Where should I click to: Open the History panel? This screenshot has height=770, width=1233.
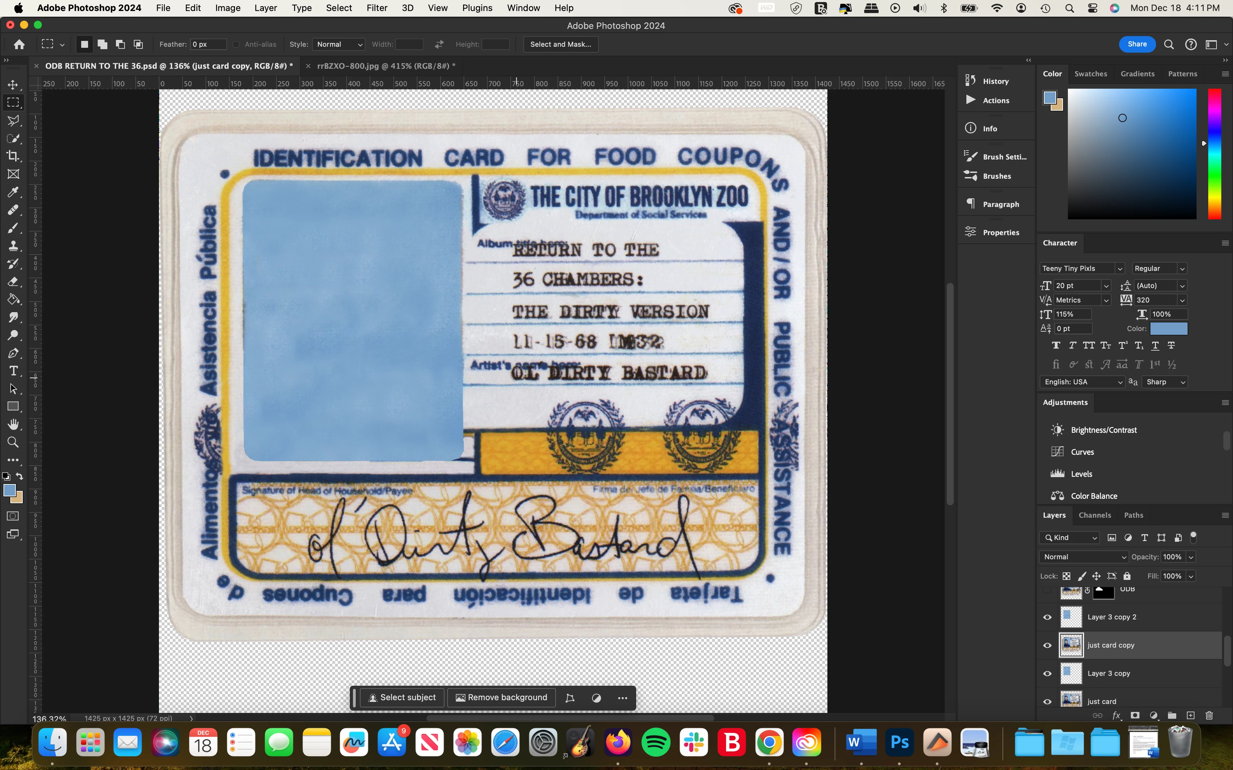pos(995,81)
